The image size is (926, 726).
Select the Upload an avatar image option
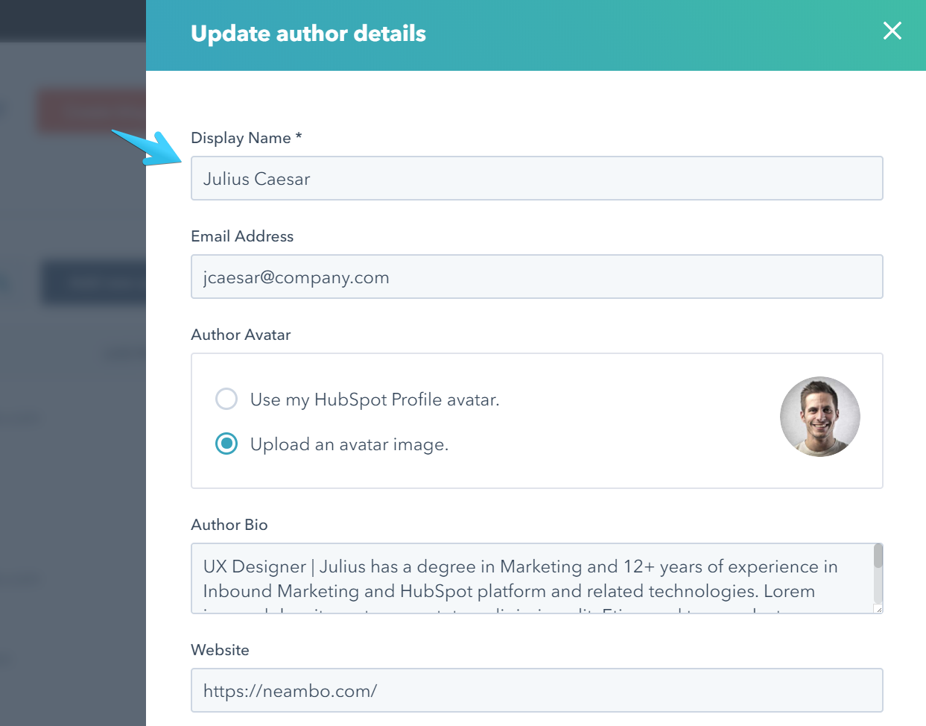(x=226, y=444)
